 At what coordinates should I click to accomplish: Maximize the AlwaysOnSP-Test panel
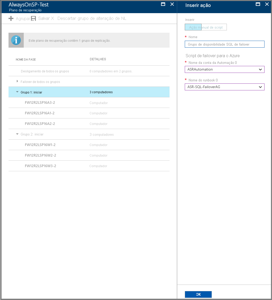click(163, 4)
